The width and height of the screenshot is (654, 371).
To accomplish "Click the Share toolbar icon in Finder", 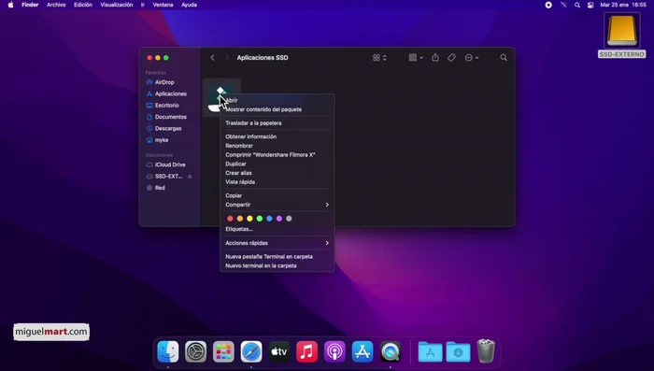I will tap(435, 58).
